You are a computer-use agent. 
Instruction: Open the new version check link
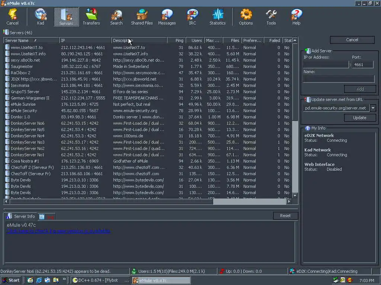[58, 231]
